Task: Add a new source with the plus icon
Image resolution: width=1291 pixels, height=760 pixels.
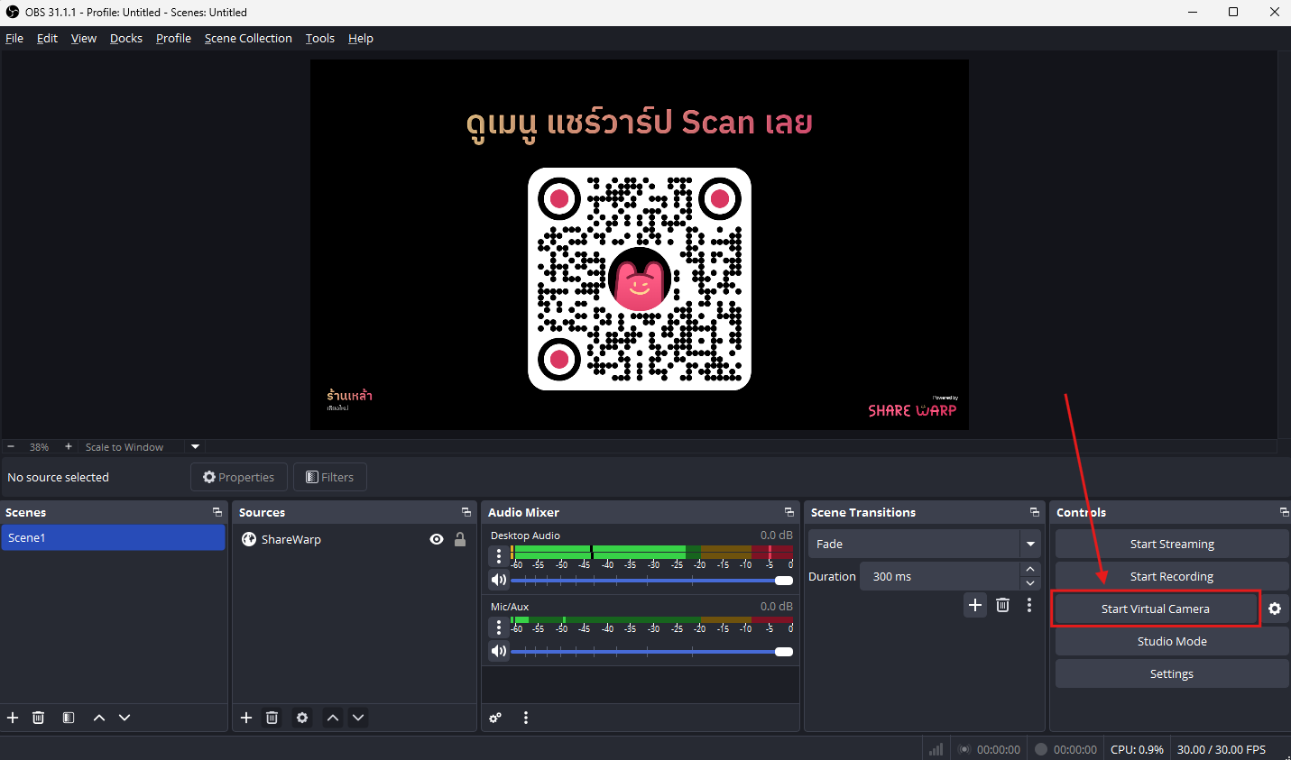Action: point(245,718)
